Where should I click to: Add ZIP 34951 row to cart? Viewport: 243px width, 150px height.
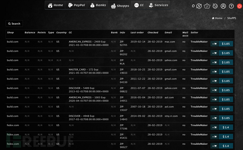pyautogui.click(x=214, y=99)
